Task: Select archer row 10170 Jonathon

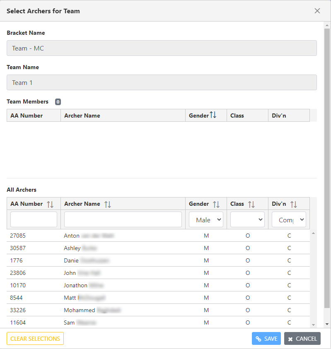Action: [158, 285]
